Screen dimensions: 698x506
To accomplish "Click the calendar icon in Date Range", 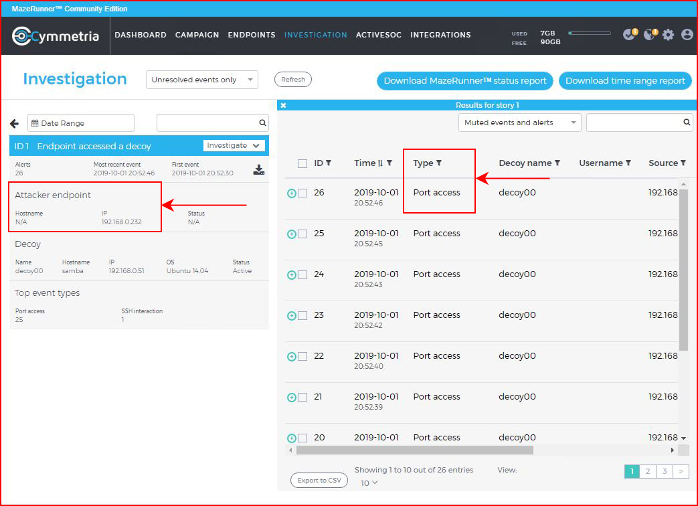I will click(35, 123).
